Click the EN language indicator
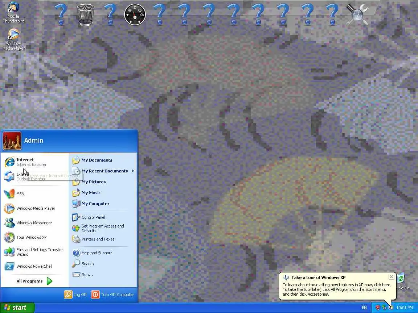The width and height of the screenshot is (418, 313). pos(364,308)
